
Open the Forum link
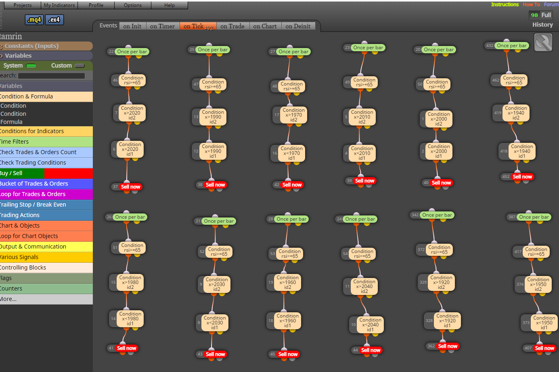pos(551,4)
